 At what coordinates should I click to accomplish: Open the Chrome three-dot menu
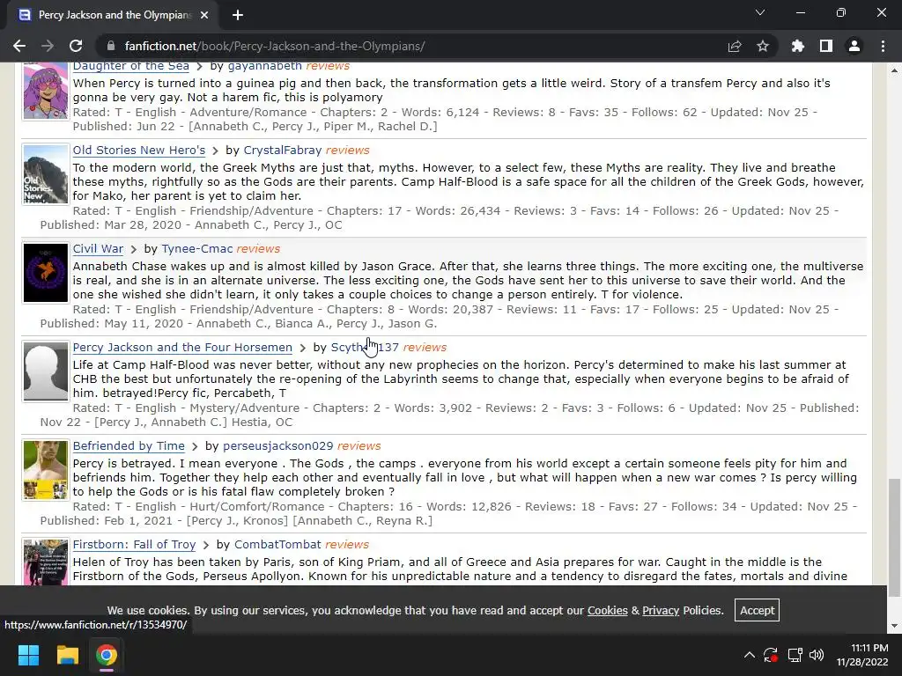click(883, 46)
